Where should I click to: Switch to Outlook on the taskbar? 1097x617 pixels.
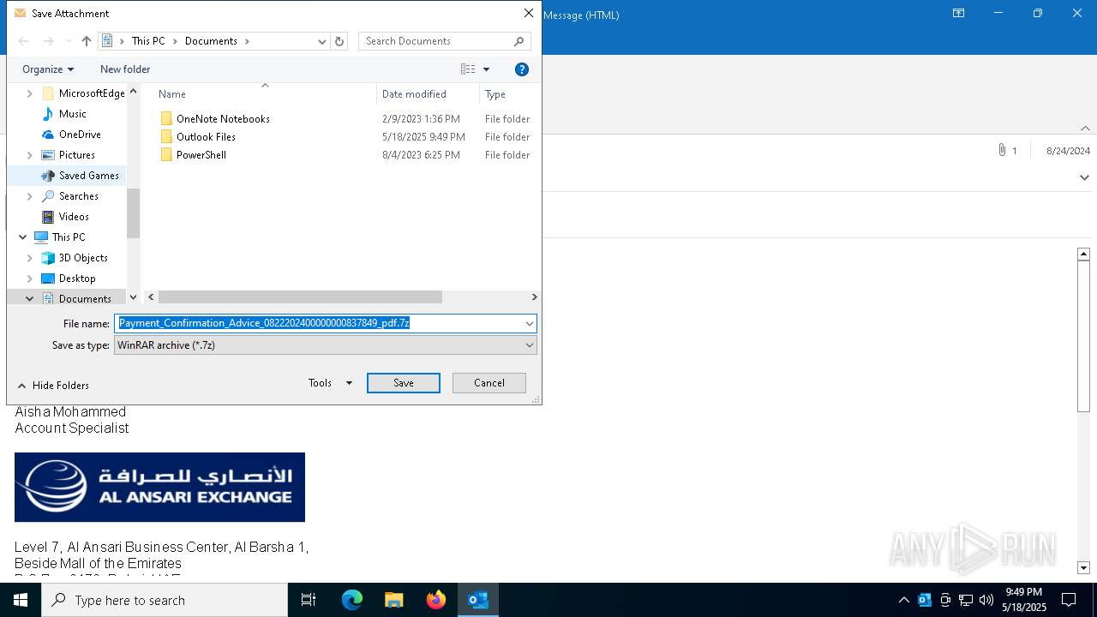click(x=477, y=600)
